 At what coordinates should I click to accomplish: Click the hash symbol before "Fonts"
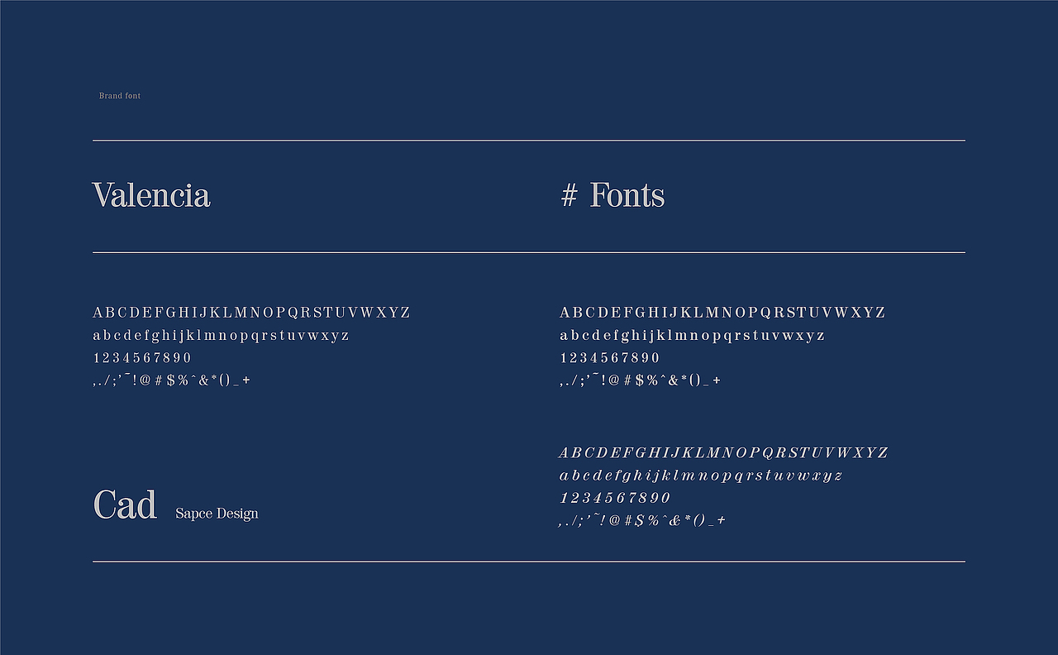pos(569,196)
